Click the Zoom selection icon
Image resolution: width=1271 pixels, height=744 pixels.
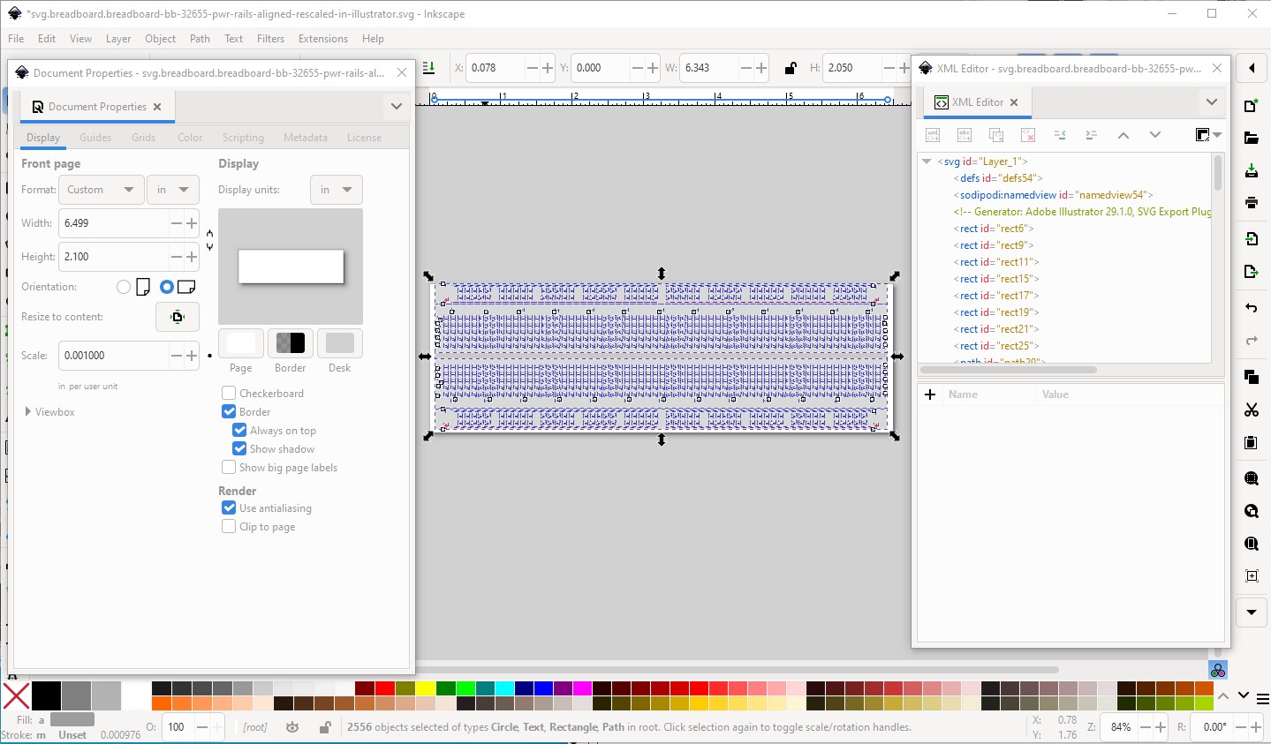tap(1252, 478)
